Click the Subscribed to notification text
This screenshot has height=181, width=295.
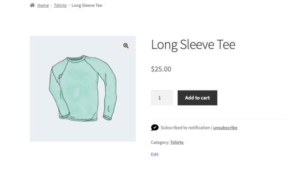[185, 128]
